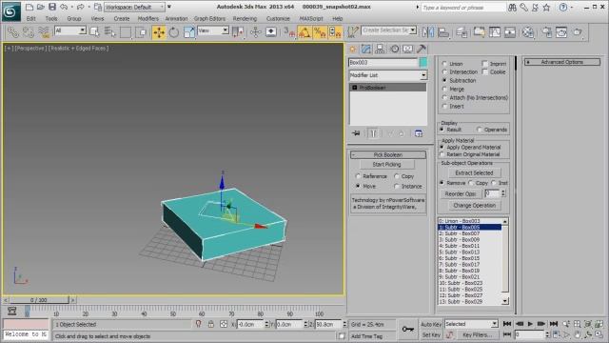Click Bind to Space Warp icon
The height and width of the screenshot is (343, 609).
(x=44, y=32)
